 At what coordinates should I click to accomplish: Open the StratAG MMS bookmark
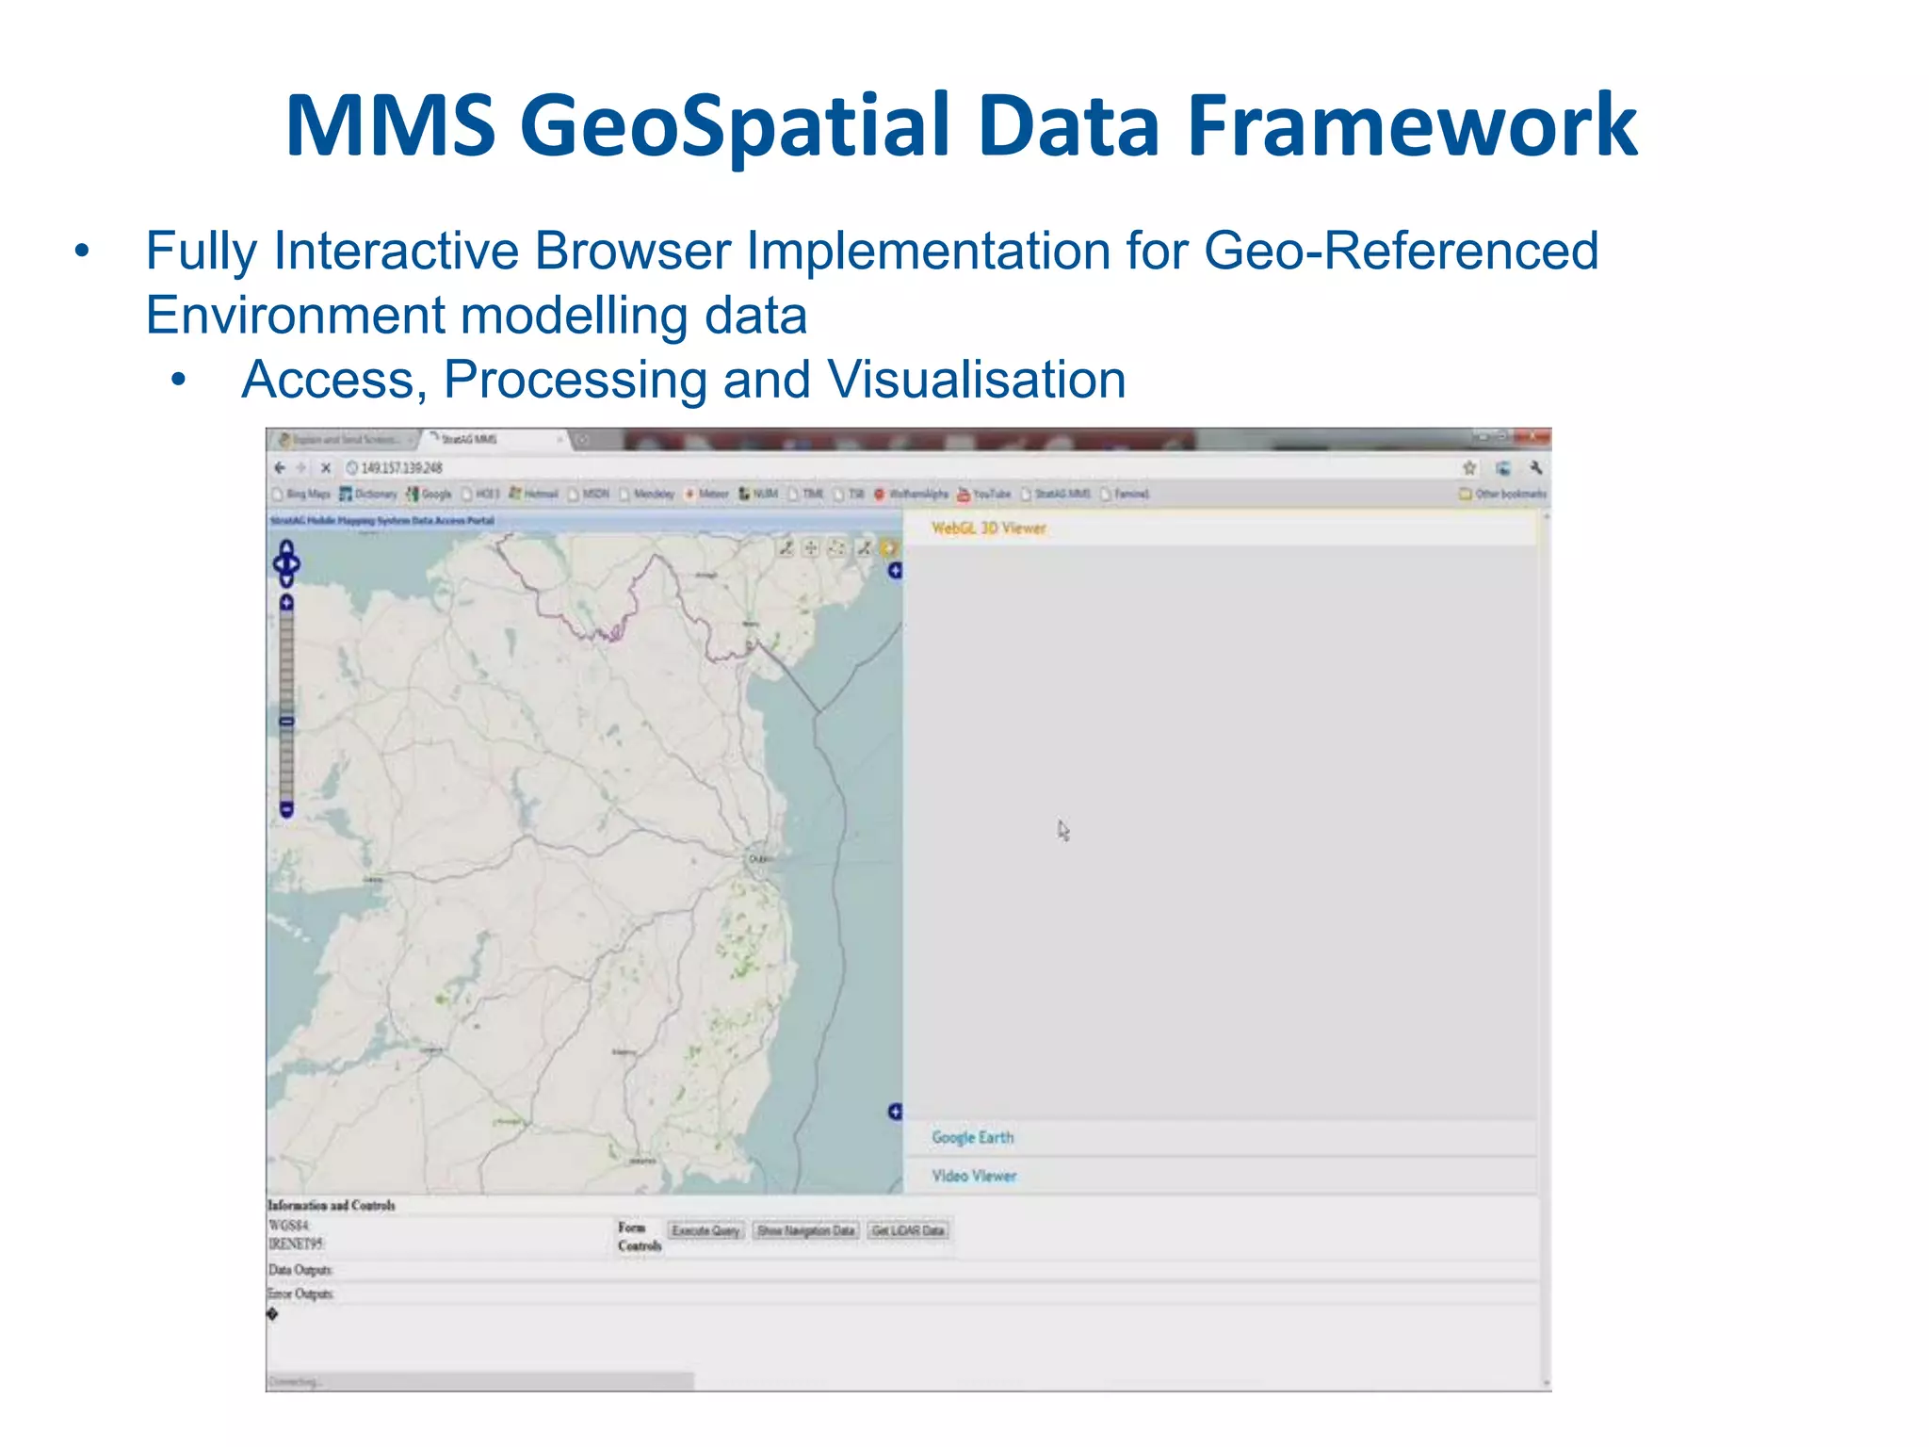pyautogui.click(x=1057, y=494)
